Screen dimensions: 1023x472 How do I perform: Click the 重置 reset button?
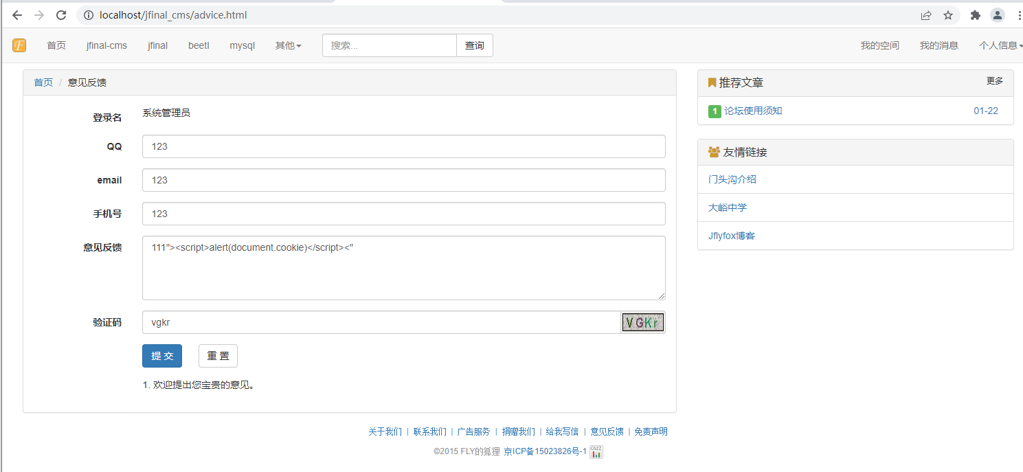coord(218,356)
